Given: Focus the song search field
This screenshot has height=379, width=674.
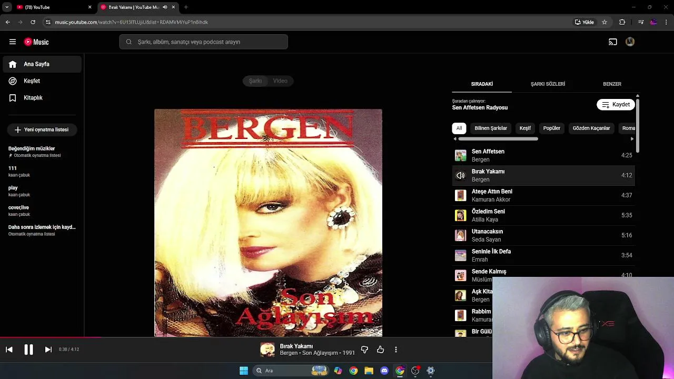Looking at the screenshot, I should click(203, 42).
